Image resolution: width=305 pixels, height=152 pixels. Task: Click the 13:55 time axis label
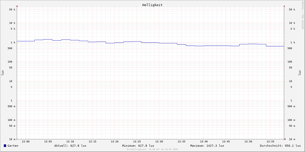[x=270, y=142]
